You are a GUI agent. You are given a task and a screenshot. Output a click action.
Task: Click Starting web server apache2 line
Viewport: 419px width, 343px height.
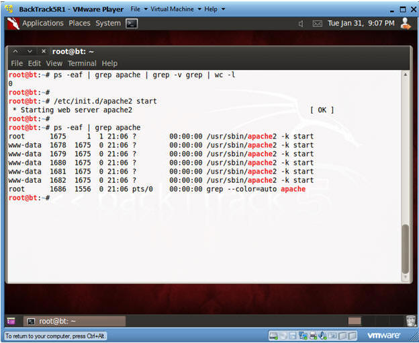tap(73, 110)
